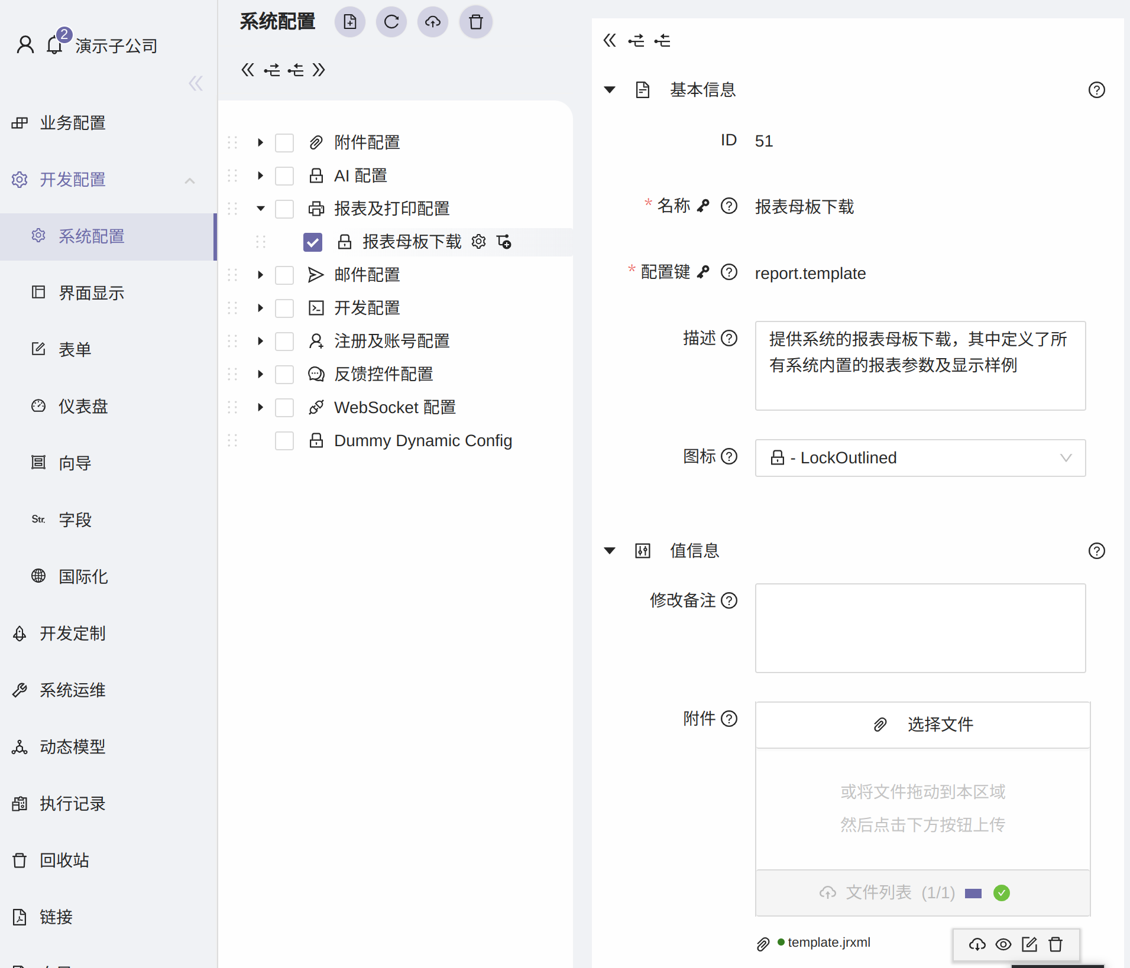This screenshot has height=968, width=1130.
Task: Preview template.jrxml with the eye icon
Action: (x=1003, y=944)
